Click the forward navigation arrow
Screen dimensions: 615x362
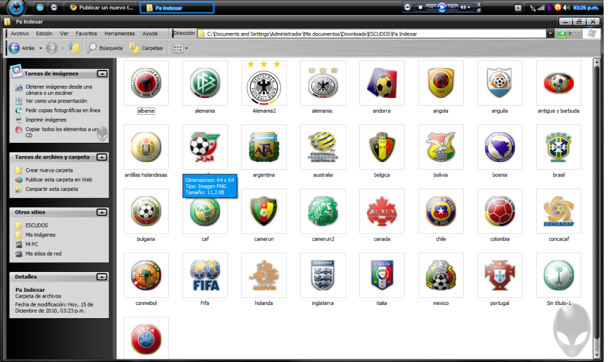click(x=52, y=48)
